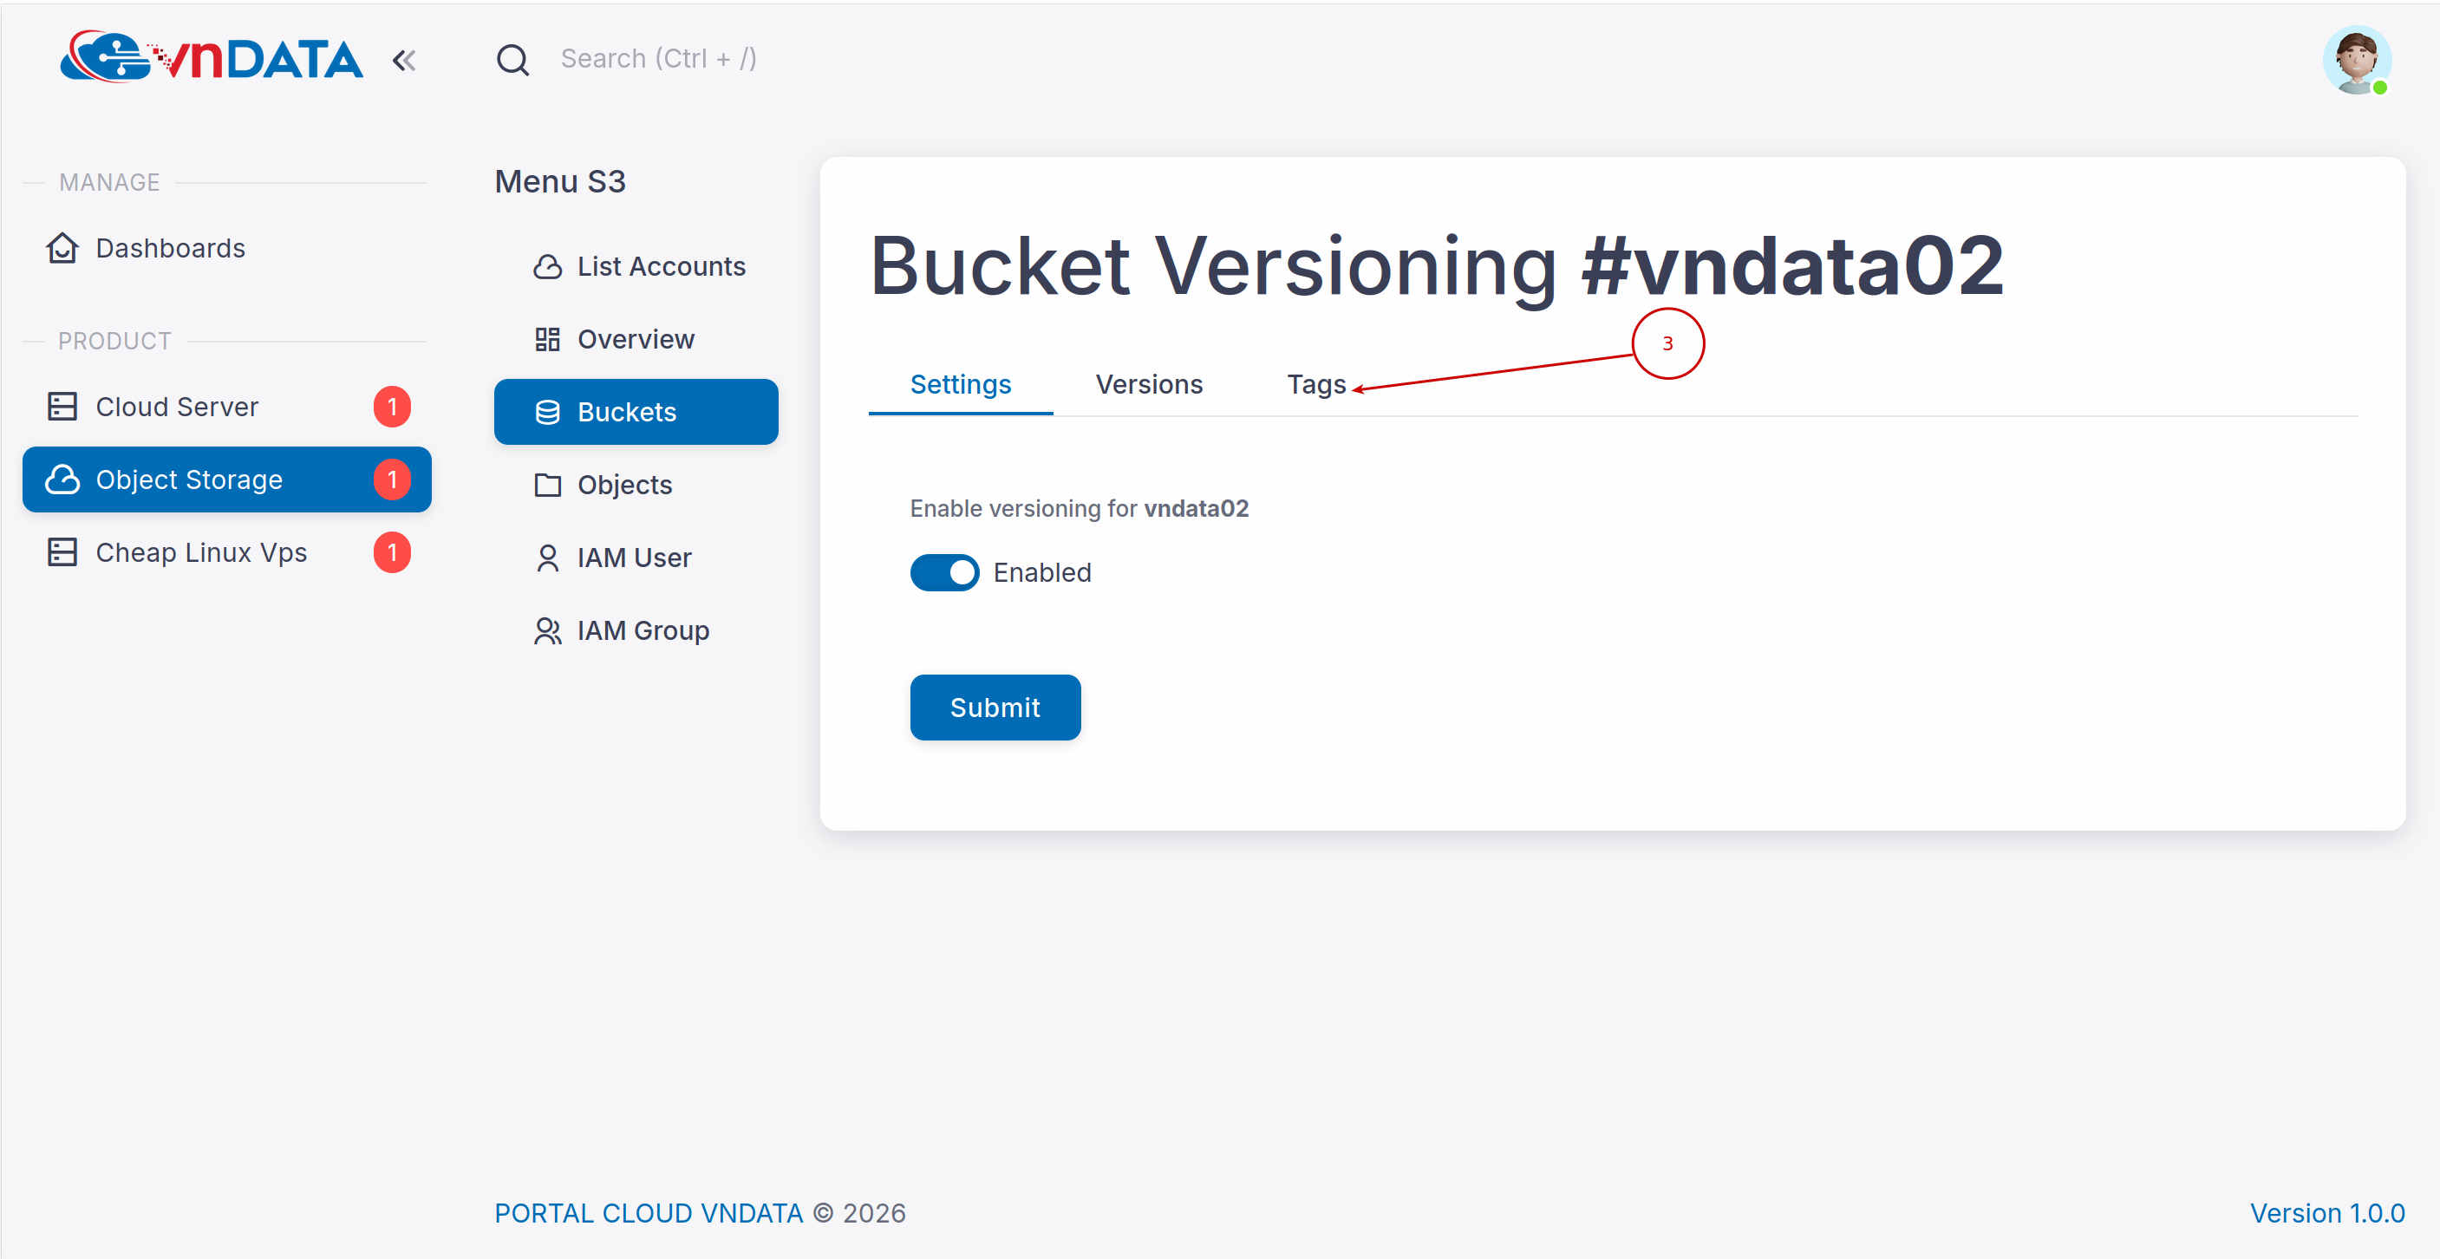Open IAM Group page
Viewport: 2440px width, 1259px height.
pyautogui.click(x=643, y=631)
